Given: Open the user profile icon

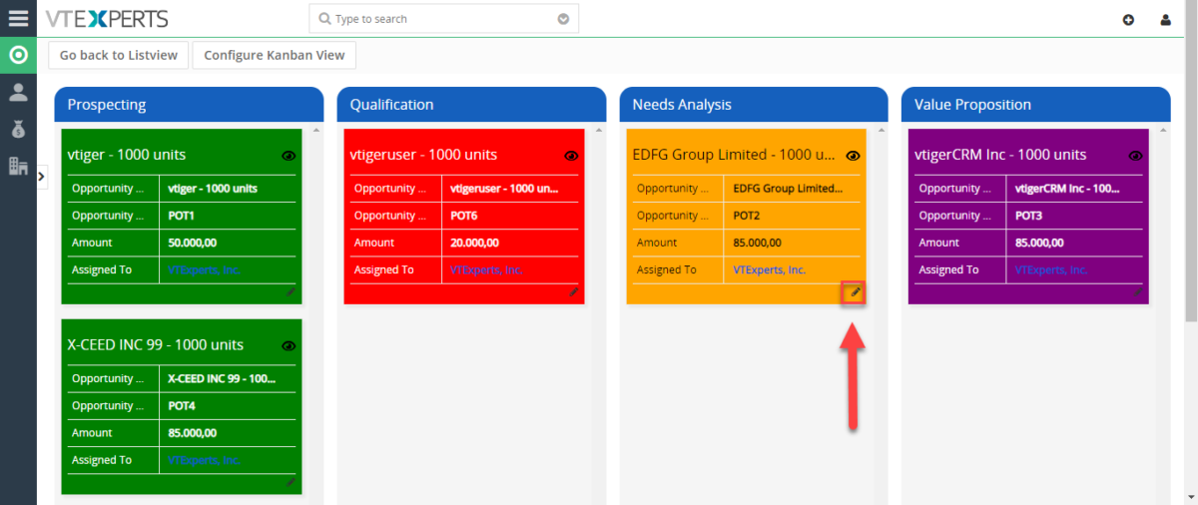Looking at the screenshot, I should (1165, 19).
